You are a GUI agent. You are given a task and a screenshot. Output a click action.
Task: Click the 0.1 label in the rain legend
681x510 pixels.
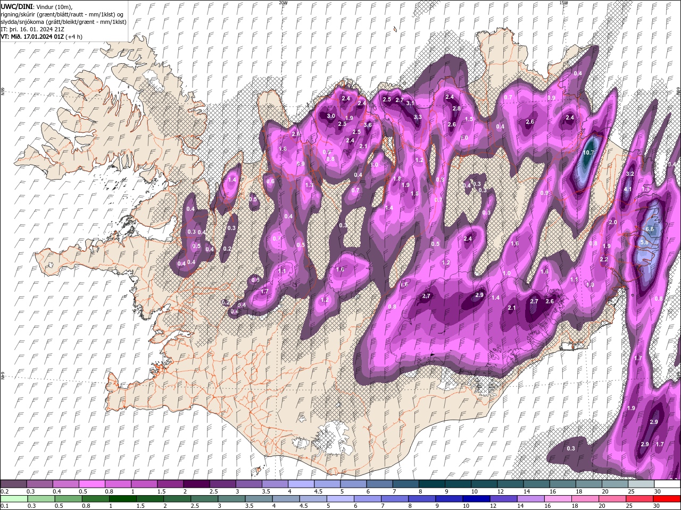point(4,506)
